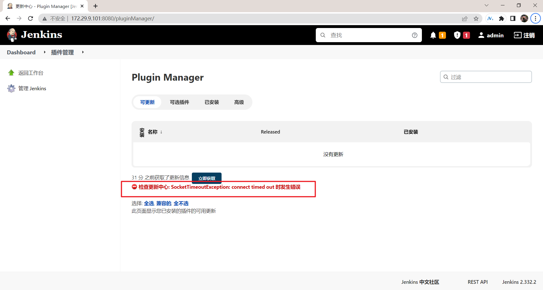The width and height of the screenshot is (543, 290).
Task: Click the 返回工作台 sidebar link
Action: pos(31,73)
